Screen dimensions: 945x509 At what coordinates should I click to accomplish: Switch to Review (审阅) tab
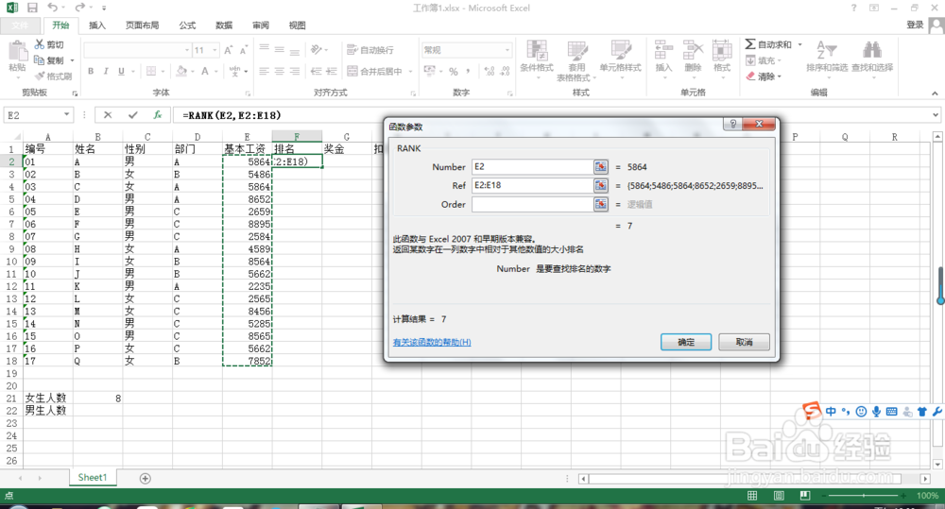click(x=261, y=25)
